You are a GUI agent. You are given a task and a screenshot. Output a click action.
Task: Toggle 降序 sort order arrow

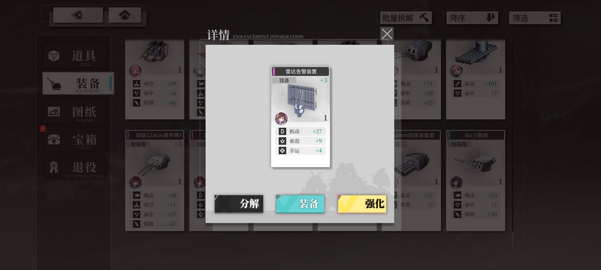click(x=490, y=18)
